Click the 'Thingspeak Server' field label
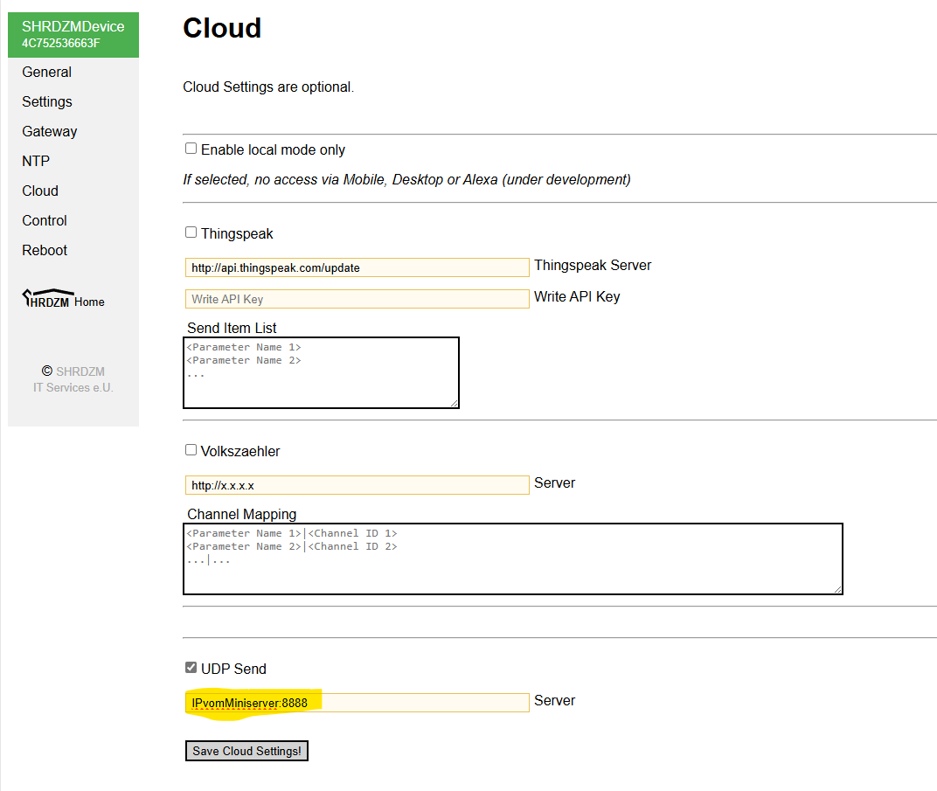 click(593, 265)
